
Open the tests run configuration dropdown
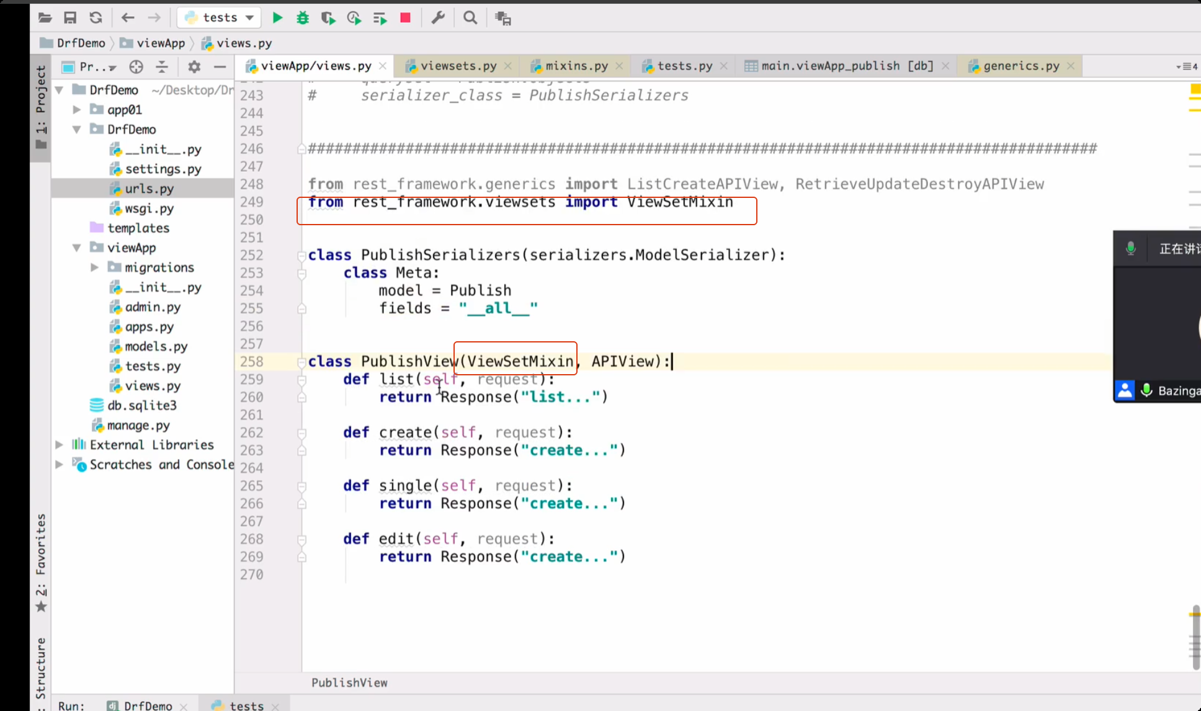tap(220, 18)
